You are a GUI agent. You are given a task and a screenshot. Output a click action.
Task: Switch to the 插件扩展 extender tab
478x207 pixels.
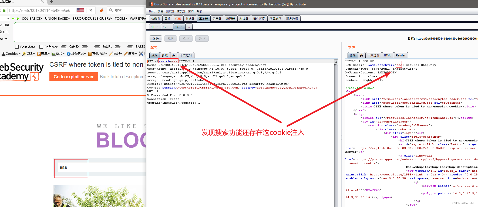pyautogui.click(x=259, y=19)
